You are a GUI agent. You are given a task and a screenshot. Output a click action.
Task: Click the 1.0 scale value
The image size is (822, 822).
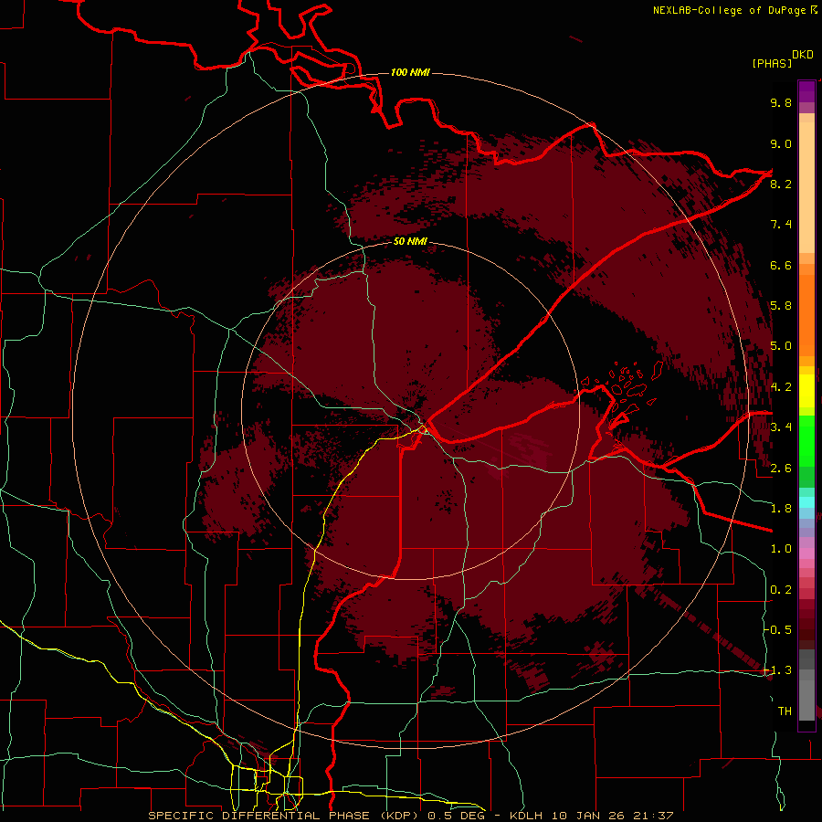point(781,549)
